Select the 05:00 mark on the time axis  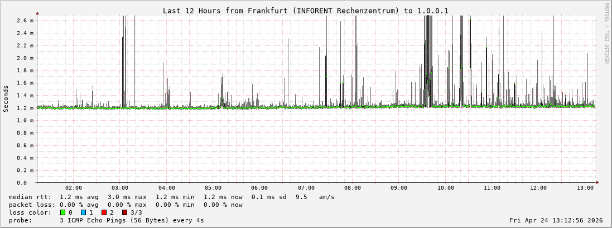tap(213, 188)
